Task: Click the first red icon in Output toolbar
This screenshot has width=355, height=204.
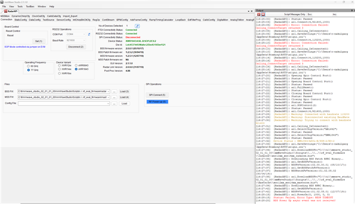Action: pos(259,14)
